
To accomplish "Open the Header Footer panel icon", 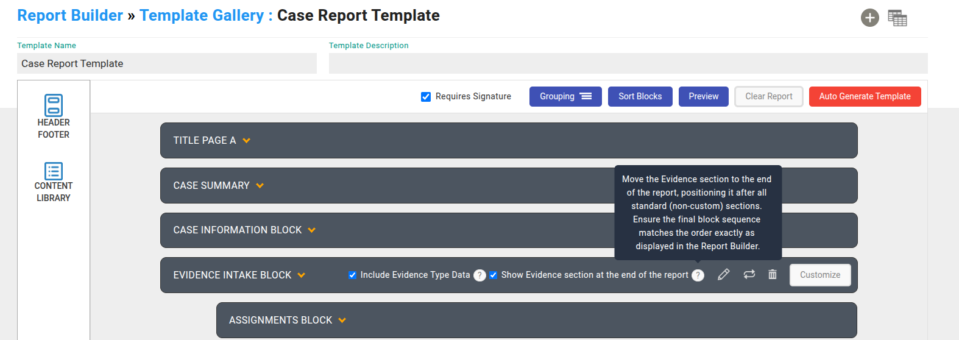I will click(54, 105).
